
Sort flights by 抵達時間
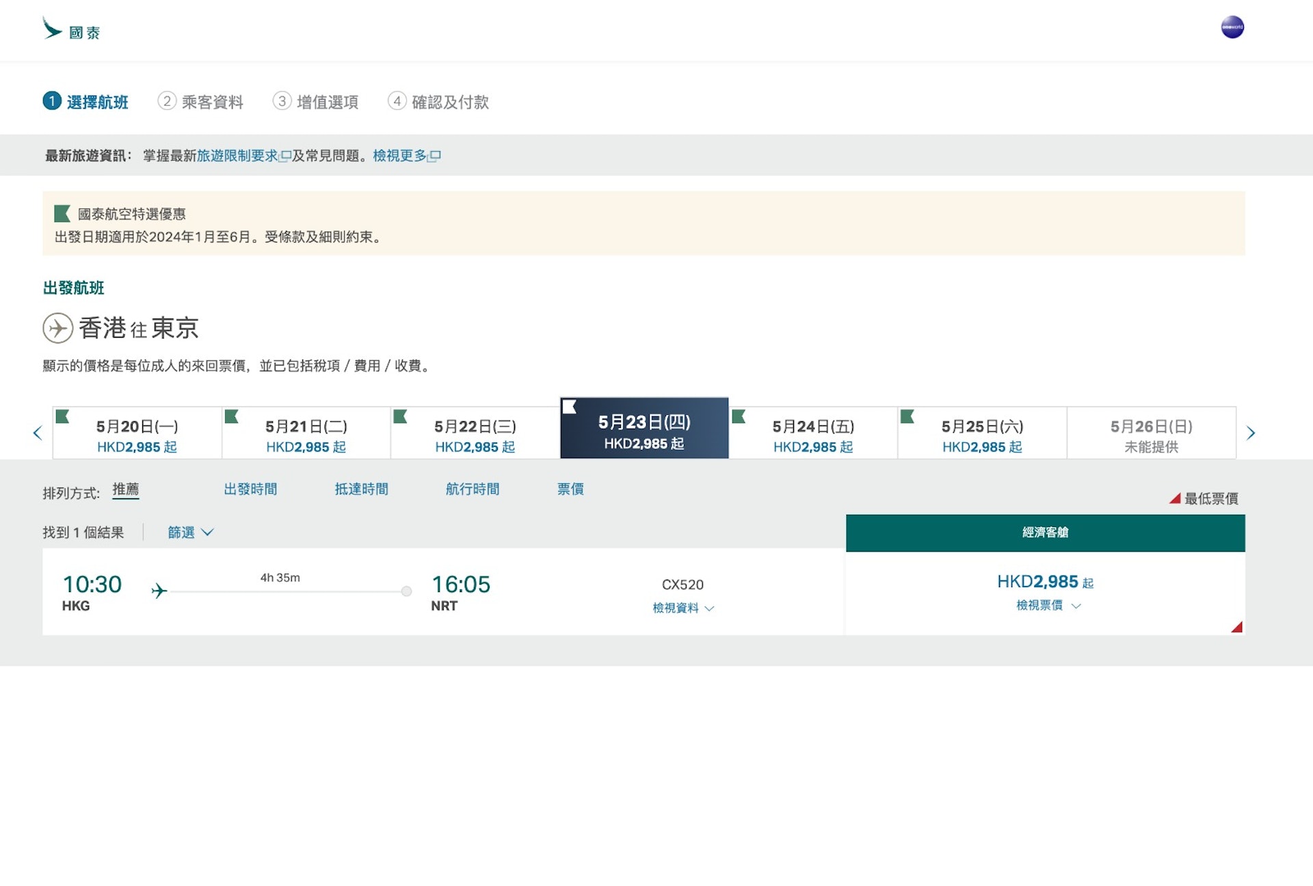click(x=361, y=489)
